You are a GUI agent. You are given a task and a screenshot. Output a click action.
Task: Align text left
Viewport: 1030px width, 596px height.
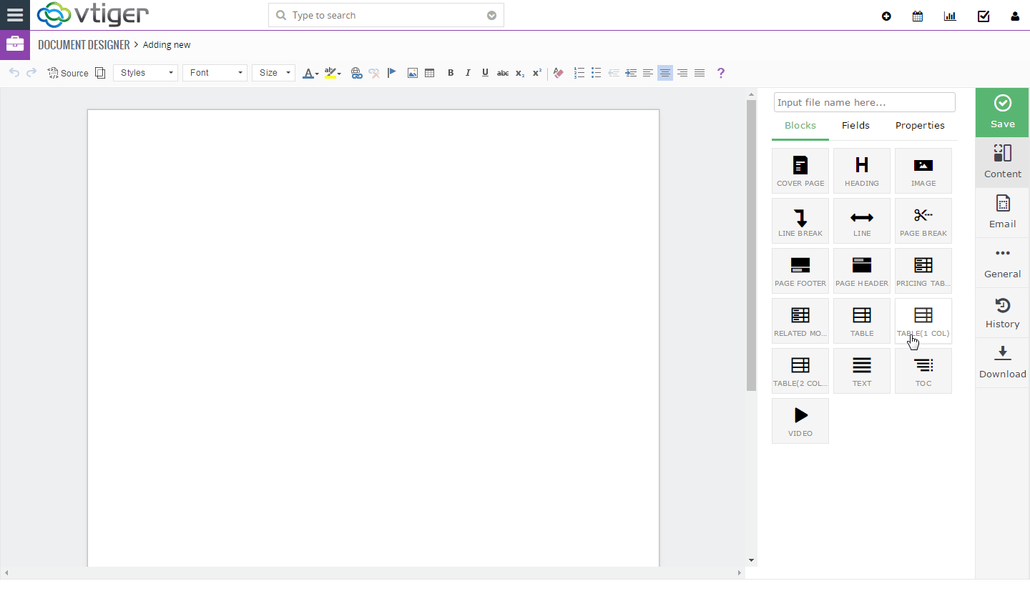pyautogui.click(x=648, y=73)
